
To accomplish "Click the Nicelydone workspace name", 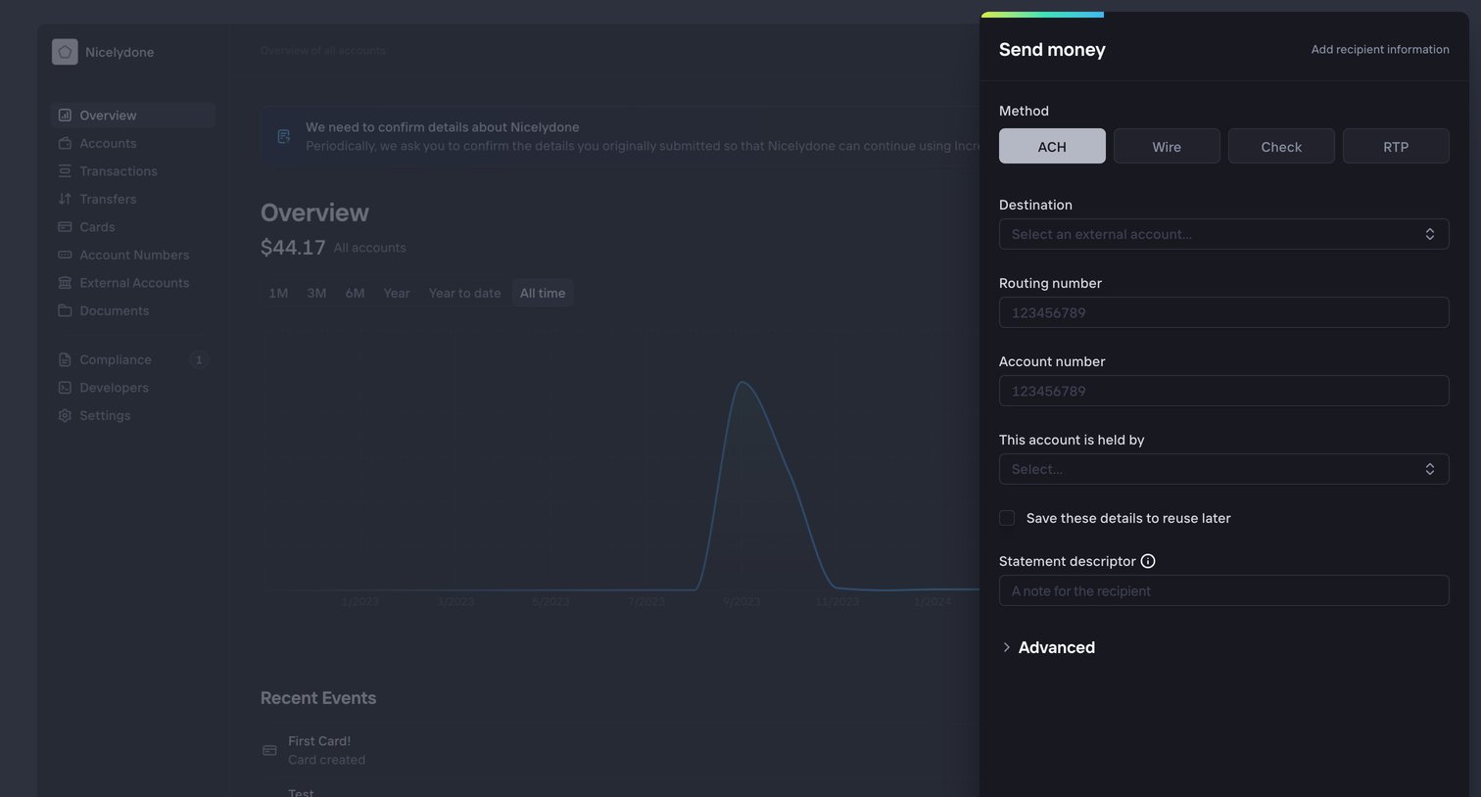I will (x=119, y=52).
